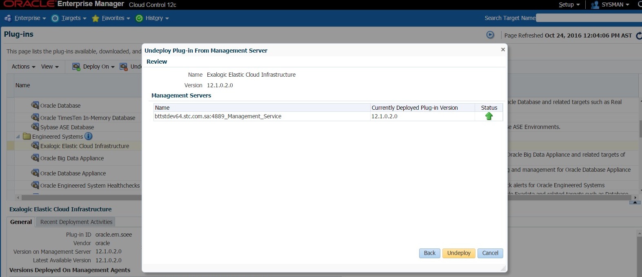Click the Deploy On plug-in icon

point(76,66)
